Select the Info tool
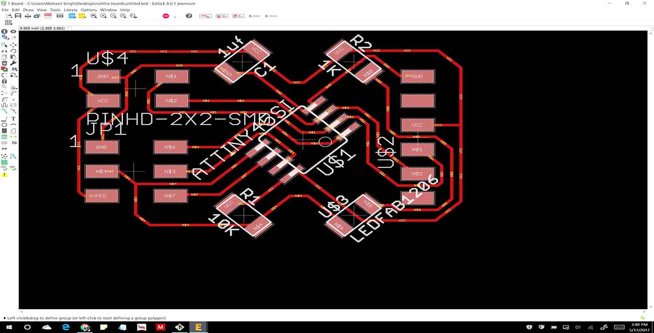The height and width of the screenshot is (333, 654). [4, 31]
